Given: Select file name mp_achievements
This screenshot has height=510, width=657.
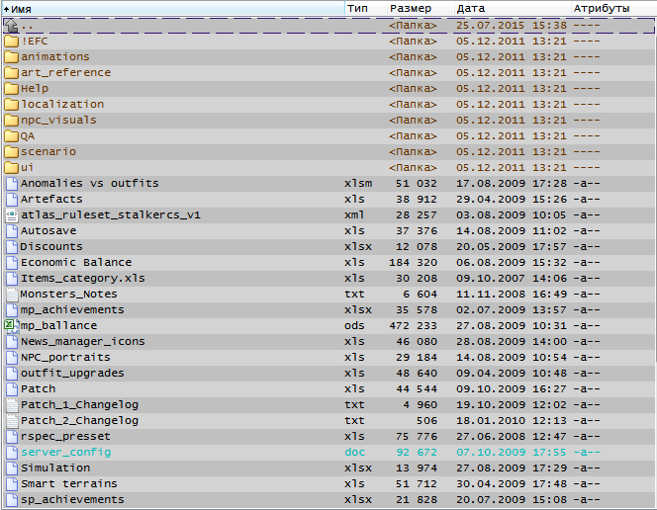Looking at the screenshot, I should (72, 310).
